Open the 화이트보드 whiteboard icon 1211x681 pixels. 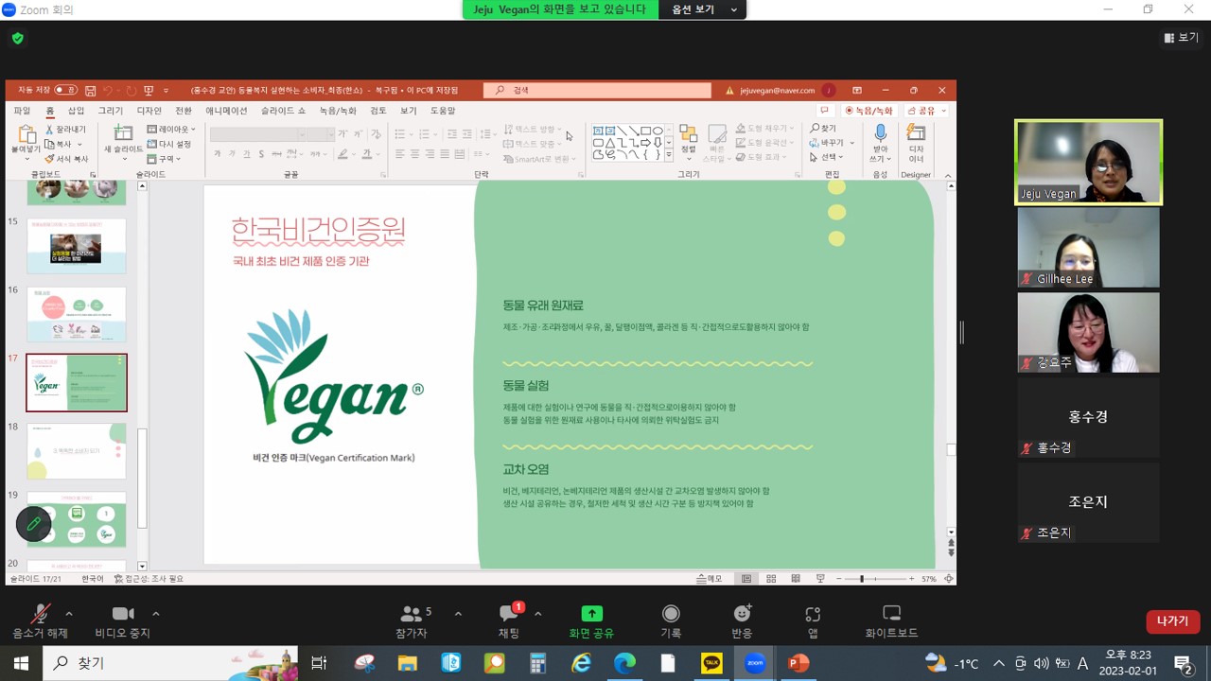[891, 614]
